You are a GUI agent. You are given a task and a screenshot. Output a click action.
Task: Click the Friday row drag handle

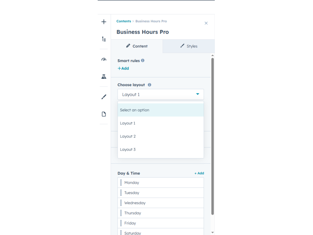coord(121,223)
